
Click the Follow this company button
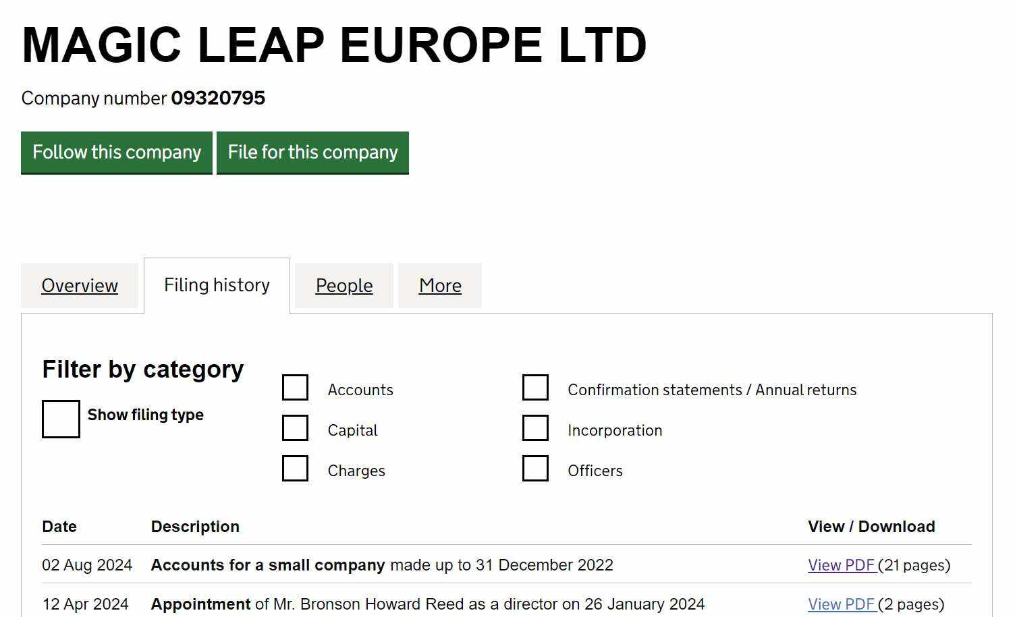117,152
